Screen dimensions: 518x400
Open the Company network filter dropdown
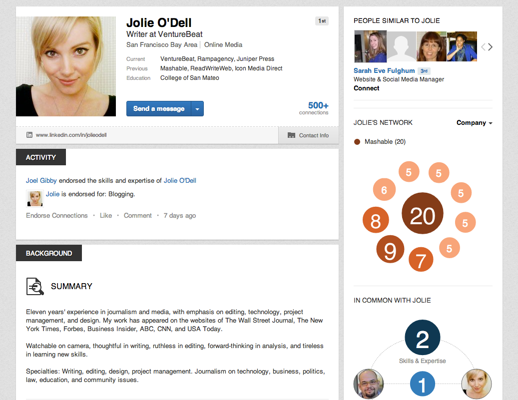tap(475, 122)
